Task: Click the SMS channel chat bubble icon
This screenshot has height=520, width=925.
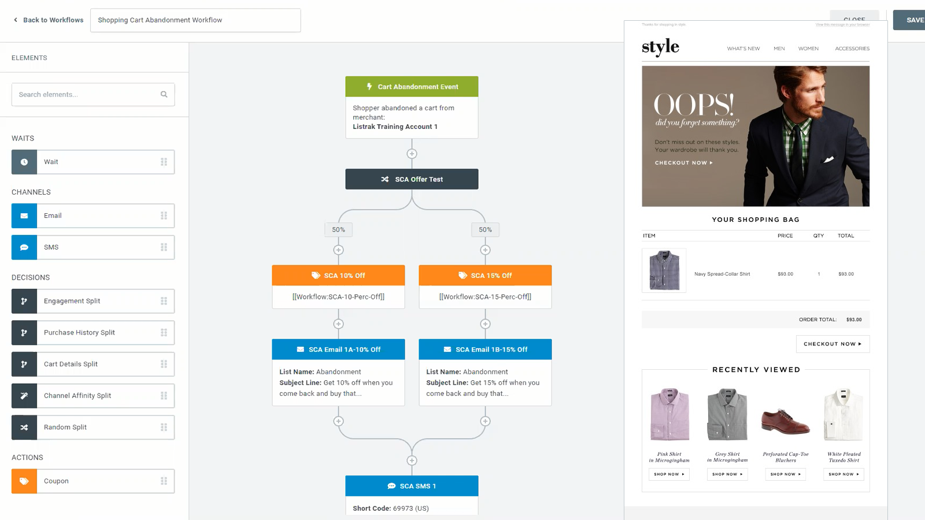Action: pyautogui.click(x=24, y=247)
